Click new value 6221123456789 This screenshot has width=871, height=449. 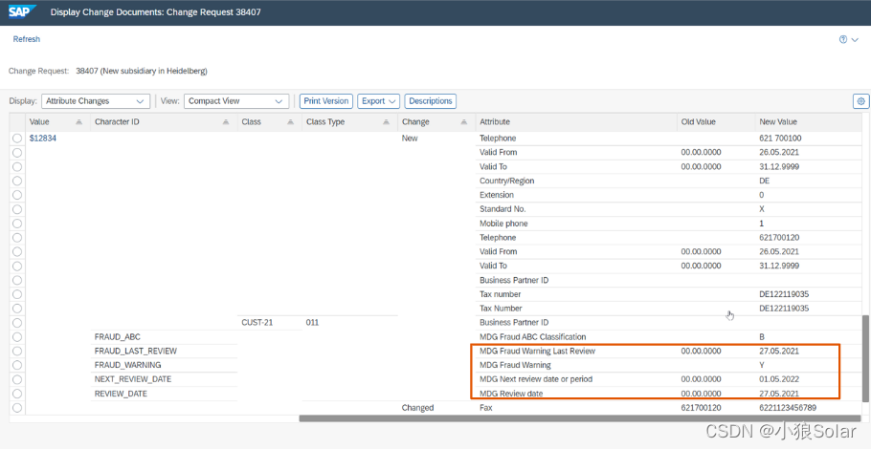(786, 408)
